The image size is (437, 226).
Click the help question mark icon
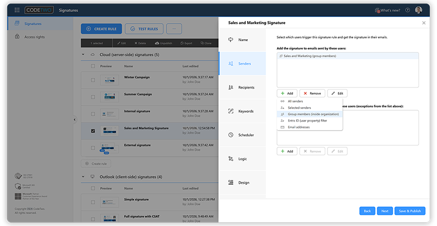coord(408,10)
